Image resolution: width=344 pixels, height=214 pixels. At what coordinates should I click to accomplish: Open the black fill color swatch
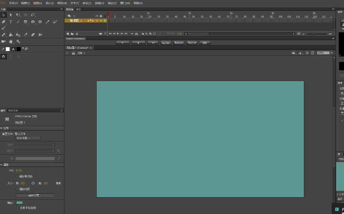point(18,49)
